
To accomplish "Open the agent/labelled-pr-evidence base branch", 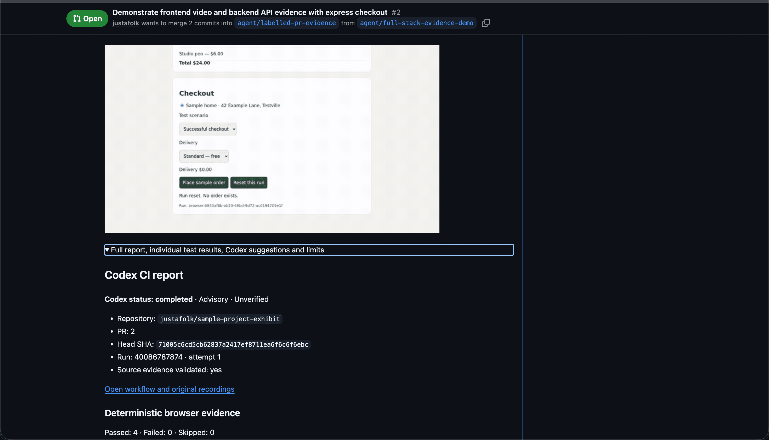I will pos(286,23).
